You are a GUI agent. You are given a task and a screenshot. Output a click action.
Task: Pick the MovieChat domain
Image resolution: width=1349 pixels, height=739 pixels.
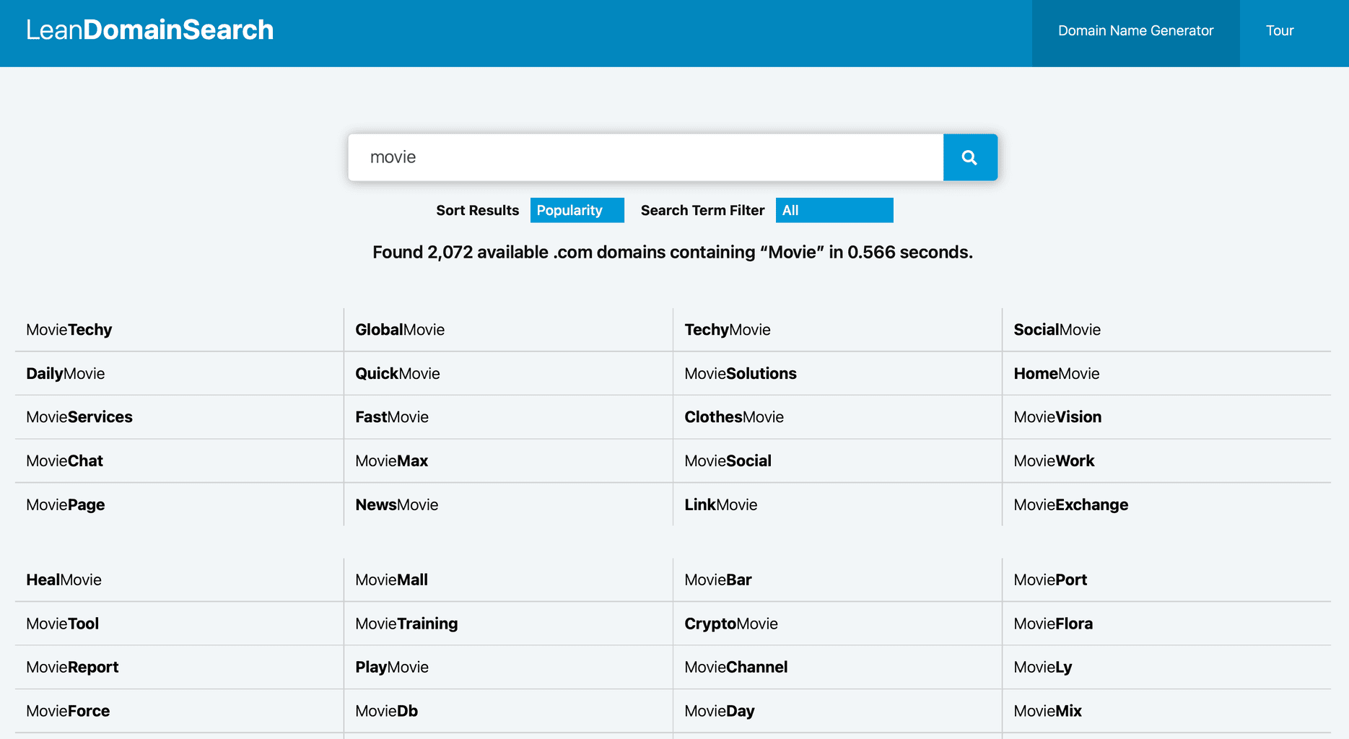(65, 461)
